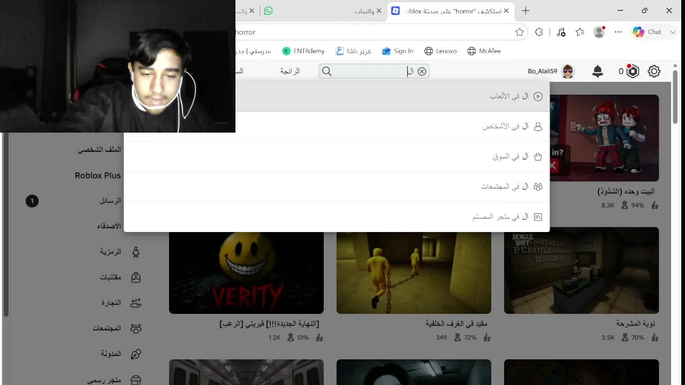This screenshot has width=685, height=385.
Task: Click the "[النهاية الجديدة!!!] فيريتي [الرعب]" game title
Action: point(269,324)
